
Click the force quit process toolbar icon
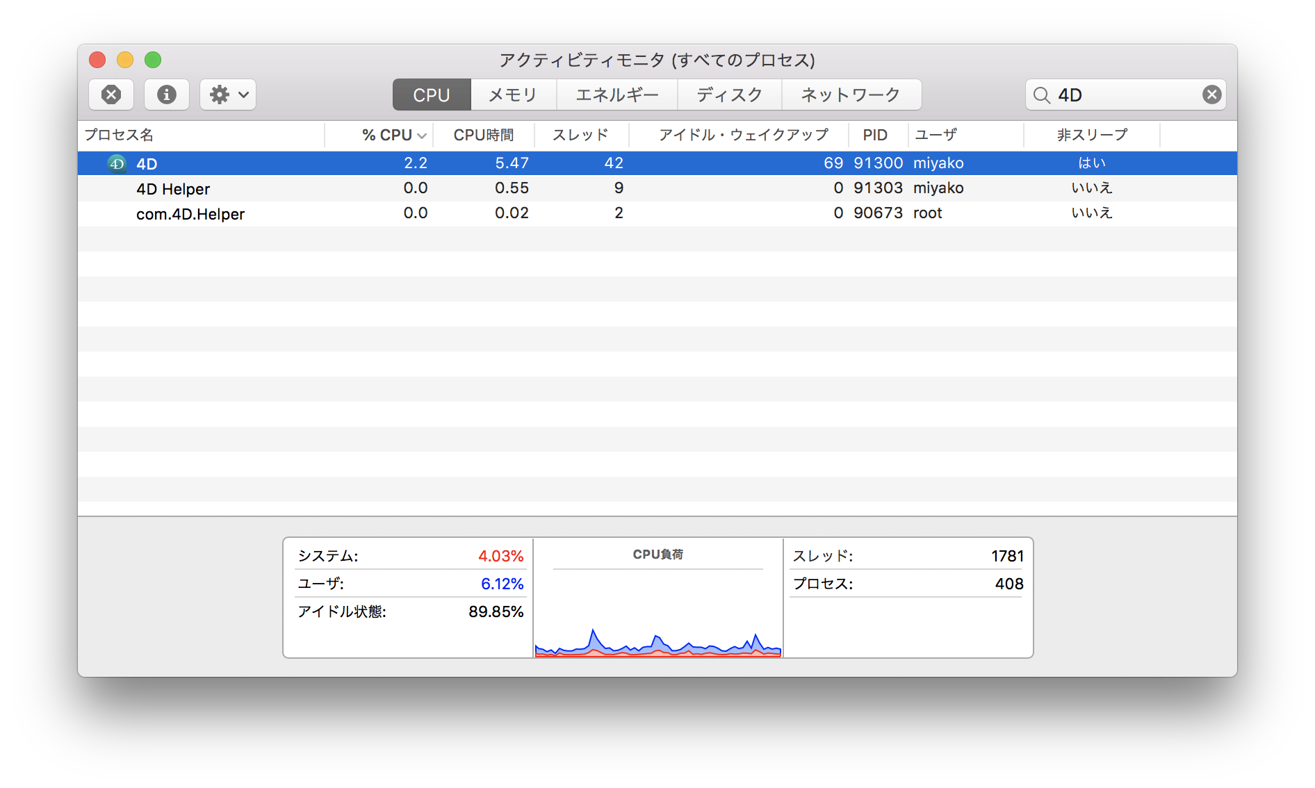click(111, 95)
